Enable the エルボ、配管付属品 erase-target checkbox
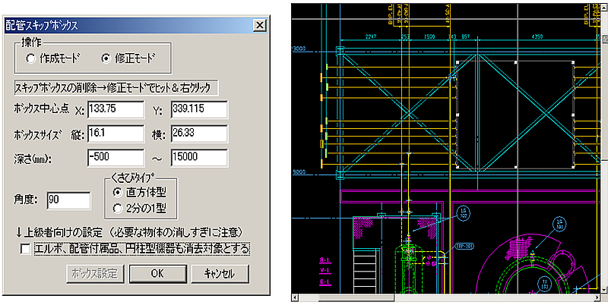The height and width of the screenshot is (305, 608). click(x=26, y=248)
